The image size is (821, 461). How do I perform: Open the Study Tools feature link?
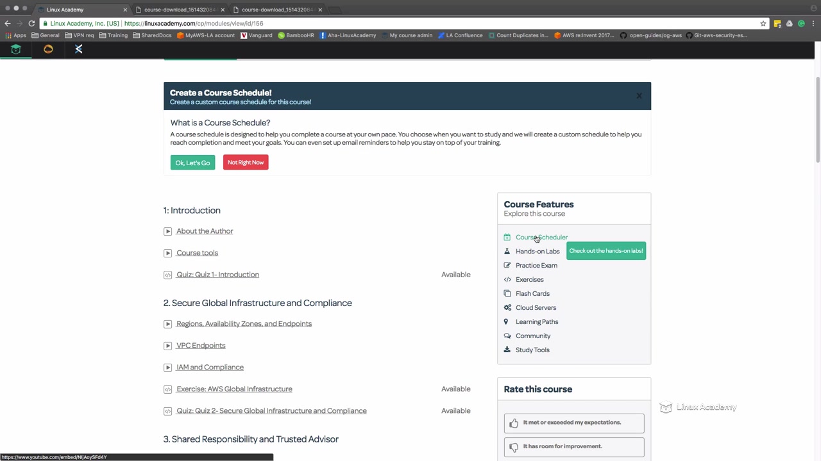tap(532, 350)
